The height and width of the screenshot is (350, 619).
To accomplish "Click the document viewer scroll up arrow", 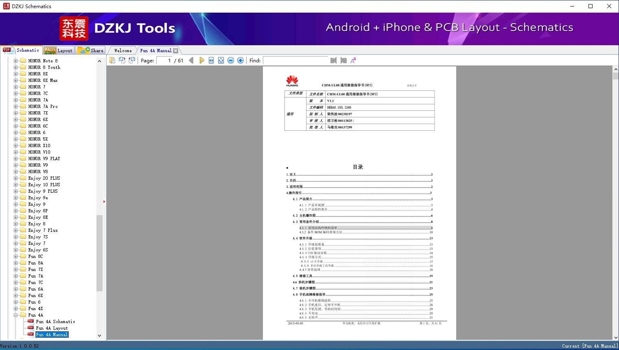I will coord(616,70).
